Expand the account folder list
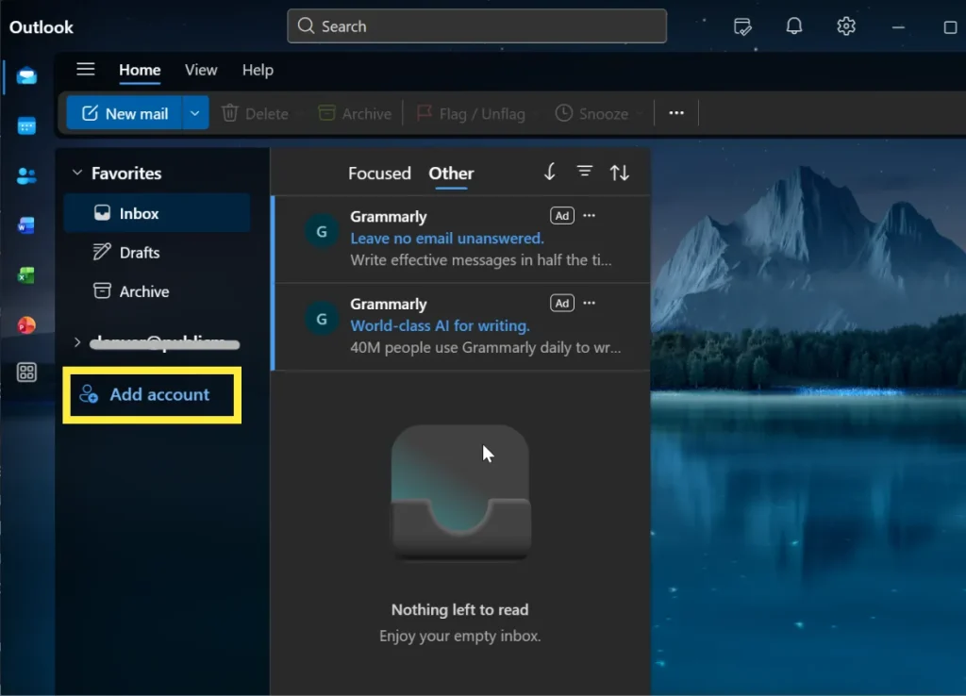 [78, 343]
